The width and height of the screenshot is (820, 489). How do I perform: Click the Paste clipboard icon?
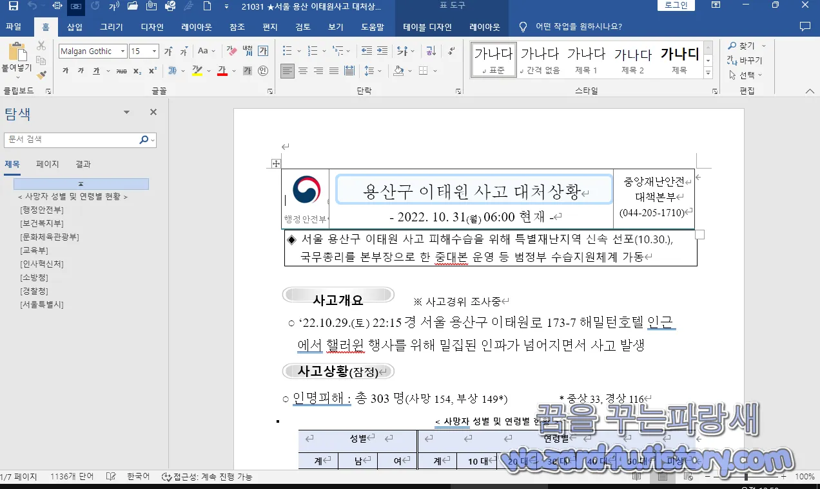[x=17, y=51]
